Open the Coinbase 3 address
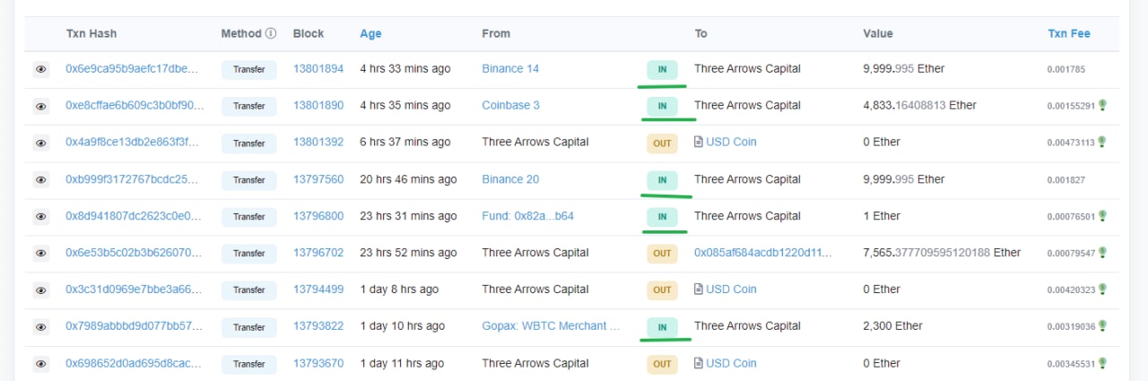The height and width of the screenshot is (381, 1148). 510,105
